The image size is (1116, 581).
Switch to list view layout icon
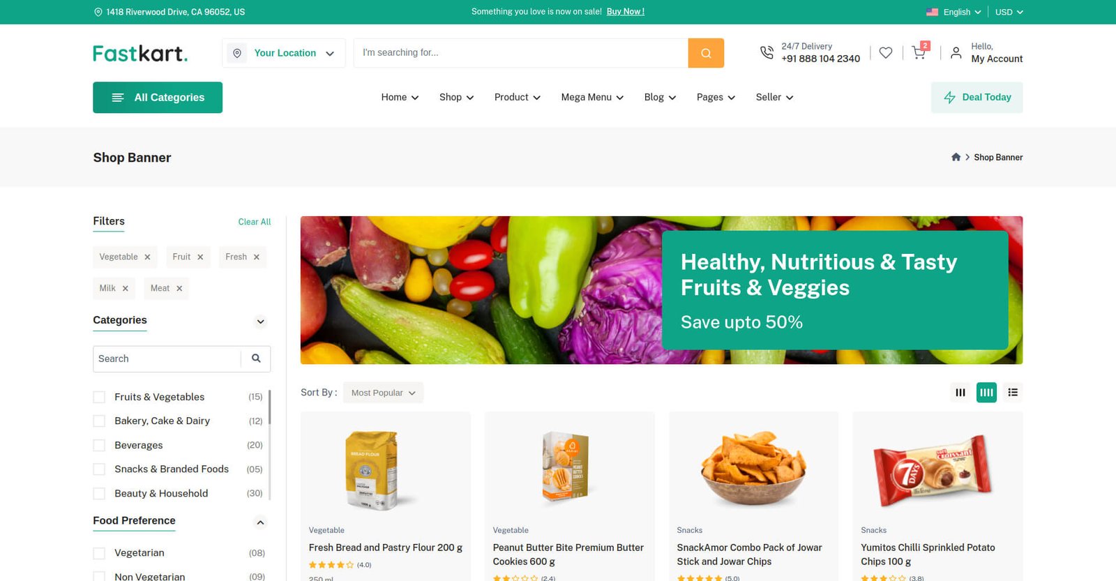(1013, 393)
